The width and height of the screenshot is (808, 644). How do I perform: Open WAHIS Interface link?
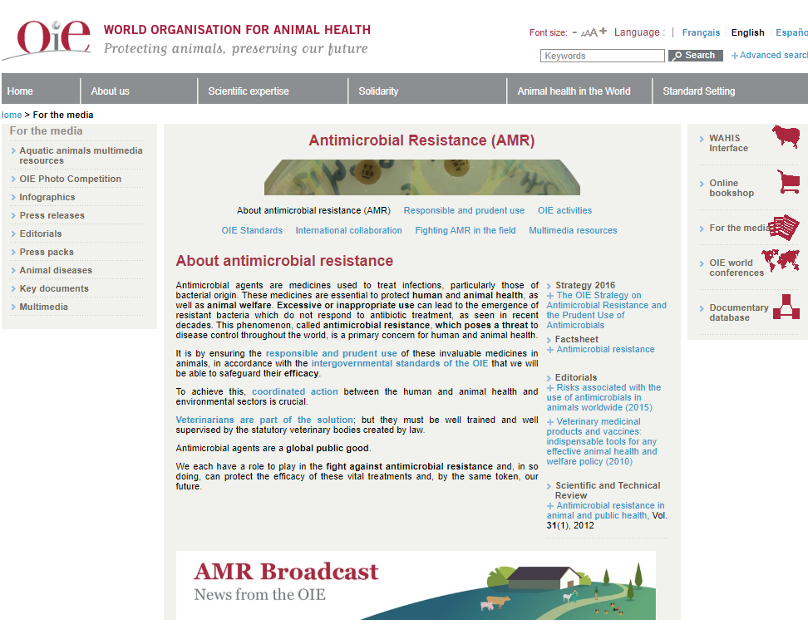[x=728, y=143]
